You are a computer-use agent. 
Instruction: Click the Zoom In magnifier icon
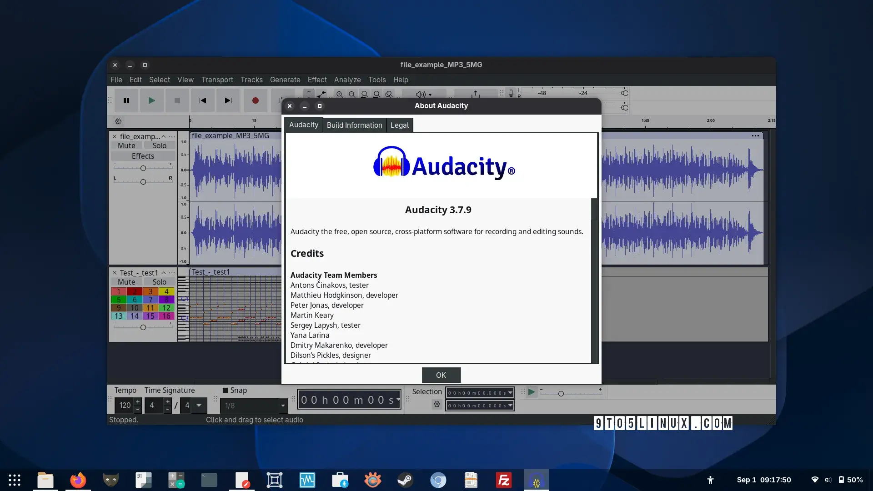[339, 94]
